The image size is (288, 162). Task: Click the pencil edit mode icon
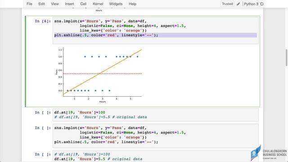(238, 4)
